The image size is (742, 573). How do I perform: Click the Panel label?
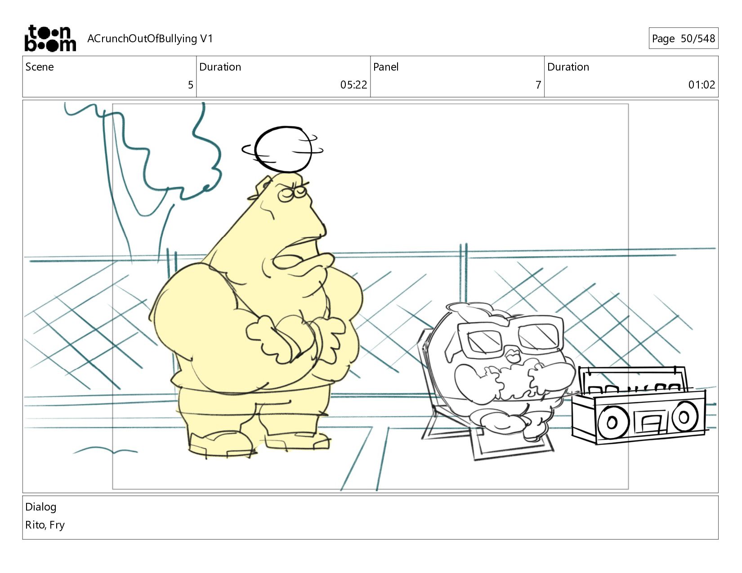[x=386, y=67]
